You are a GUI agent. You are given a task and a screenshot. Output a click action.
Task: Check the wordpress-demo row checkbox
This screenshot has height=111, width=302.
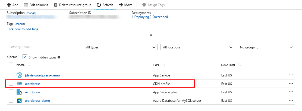pos(11,100)
